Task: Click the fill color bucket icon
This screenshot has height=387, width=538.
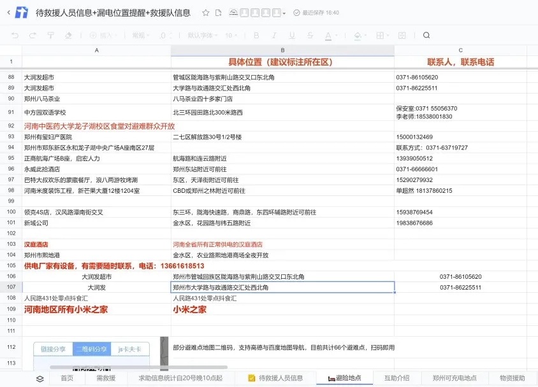Action: coord(358,35)
